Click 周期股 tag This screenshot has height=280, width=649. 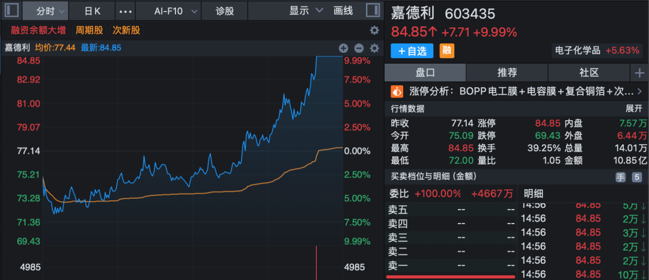pyautogui.click(x=88, y=30)
